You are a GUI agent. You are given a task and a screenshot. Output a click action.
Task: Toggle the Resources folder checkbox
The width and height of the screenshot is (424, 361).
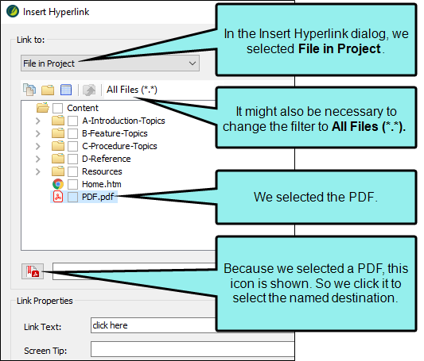point(72,171)
